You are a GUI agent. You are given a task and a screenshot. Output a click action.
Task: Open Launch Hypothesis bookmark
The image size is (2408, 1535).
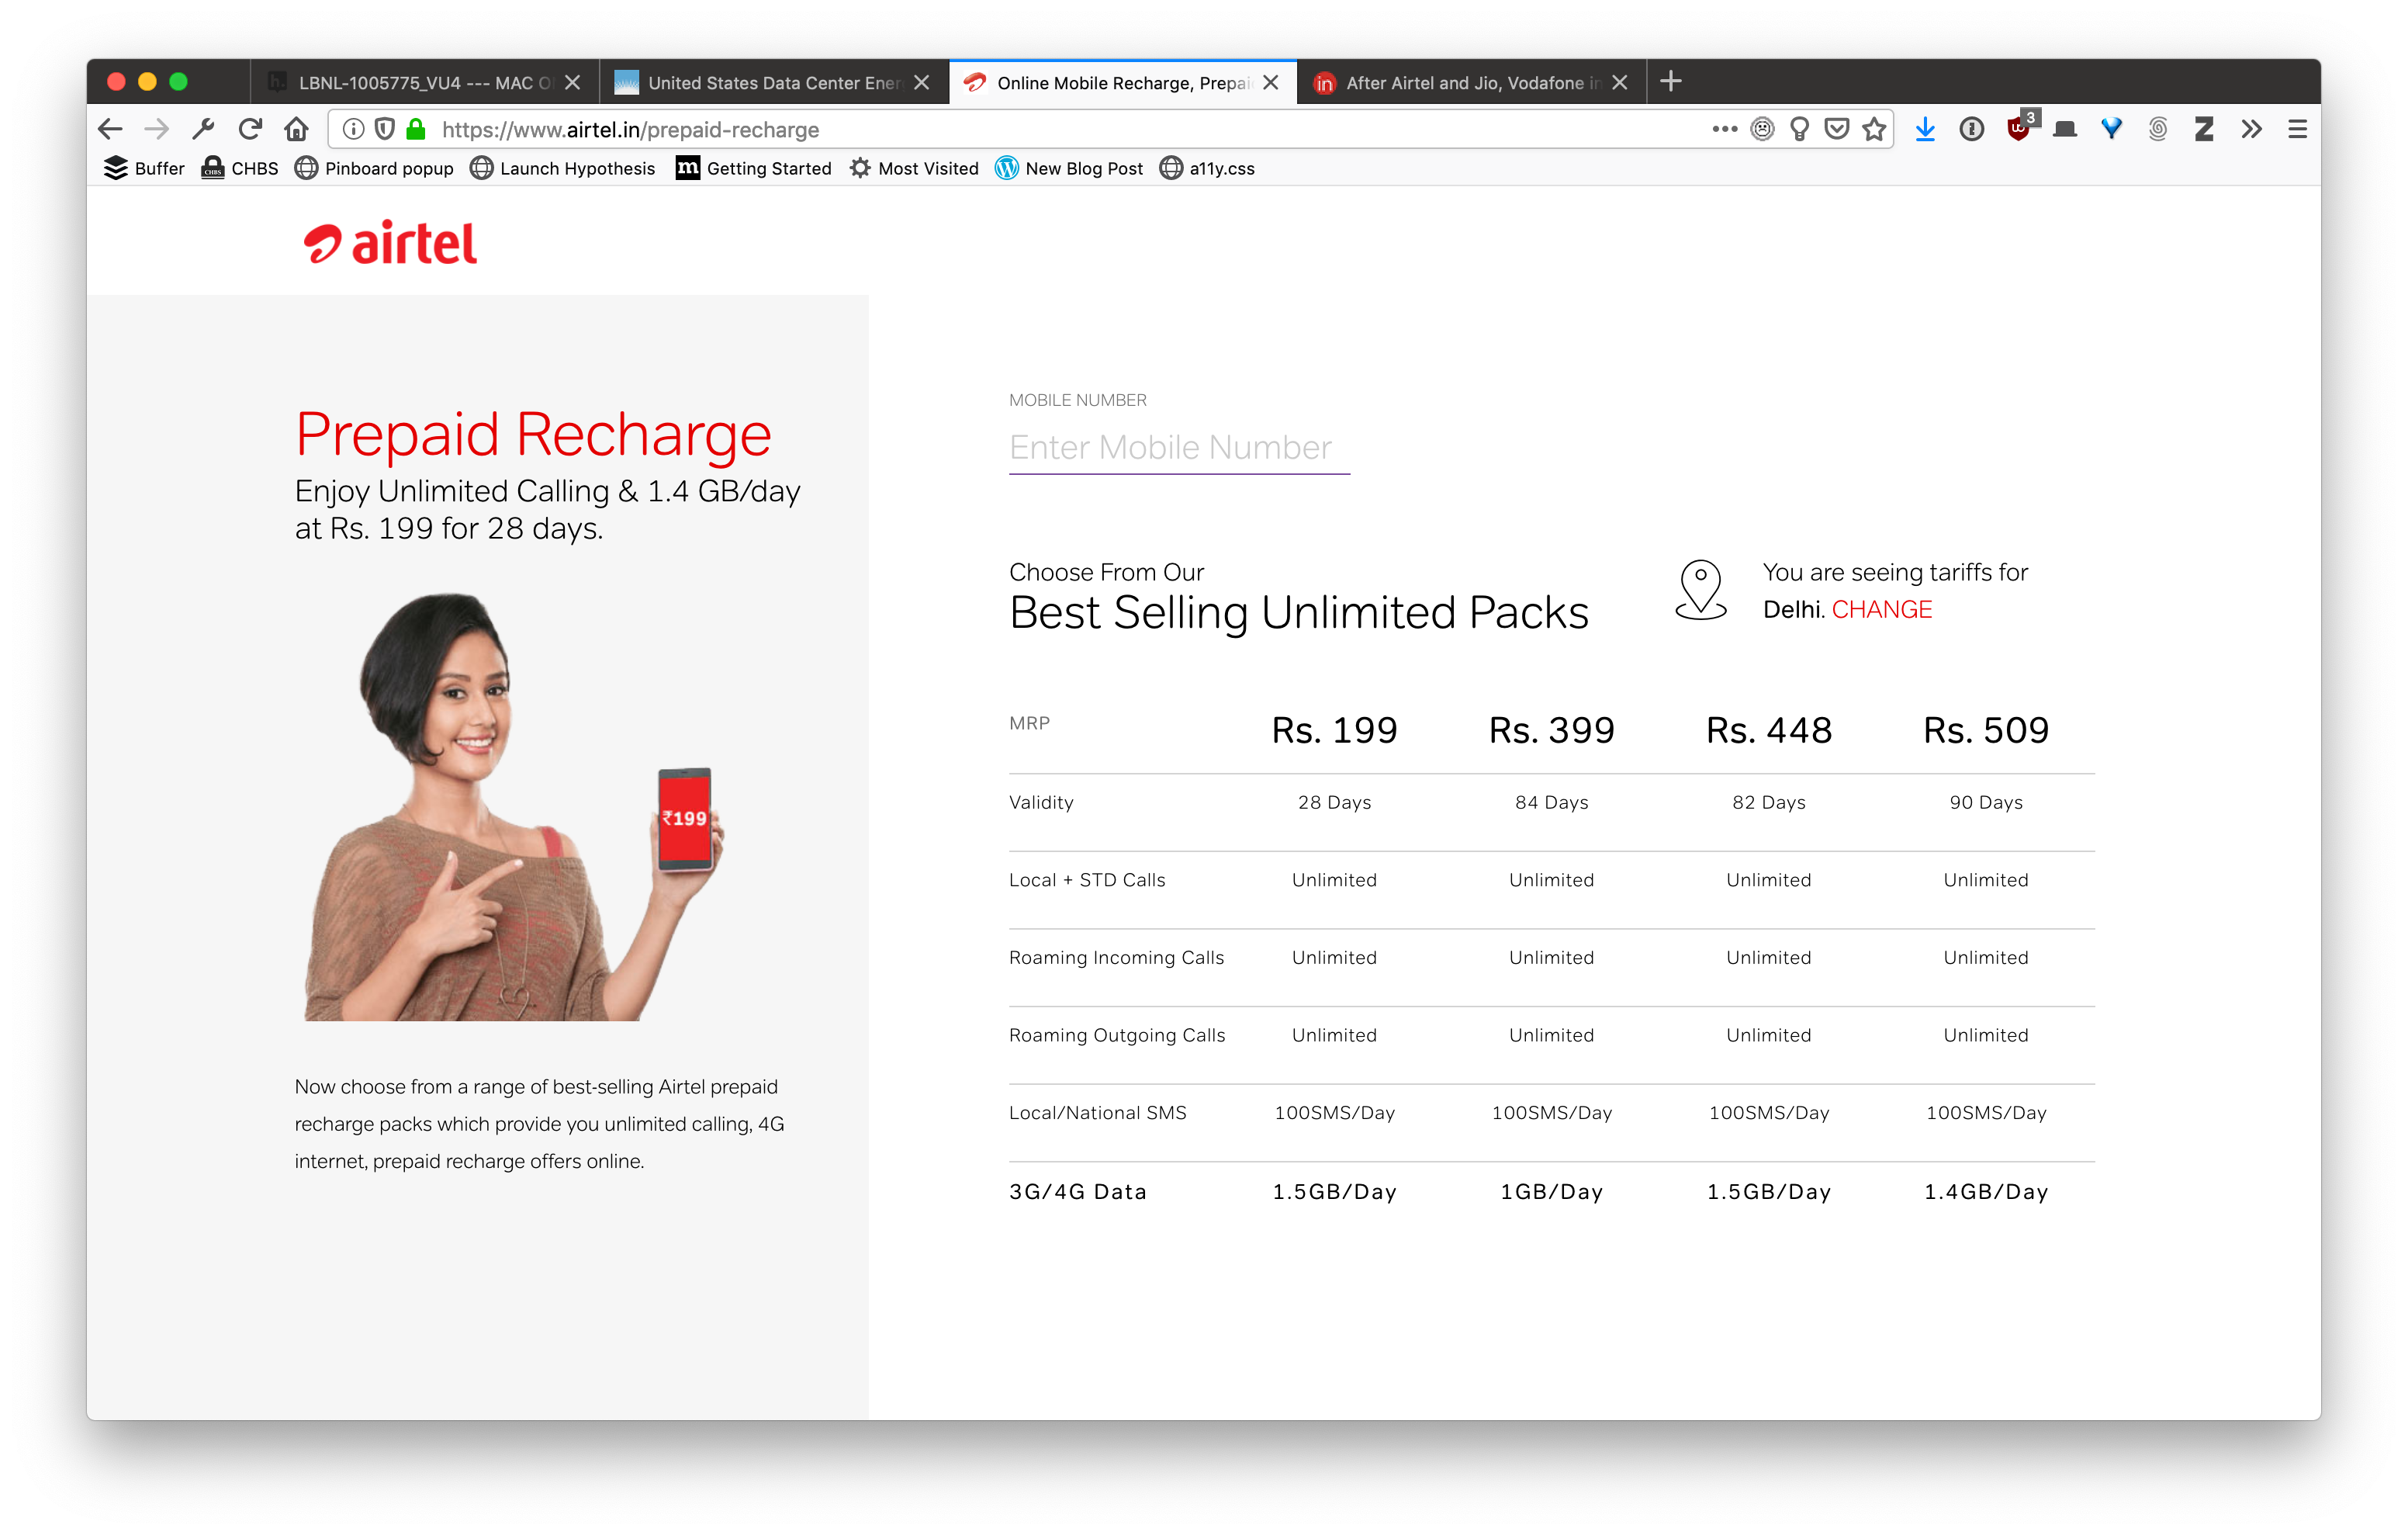click(x=563, y=168)
